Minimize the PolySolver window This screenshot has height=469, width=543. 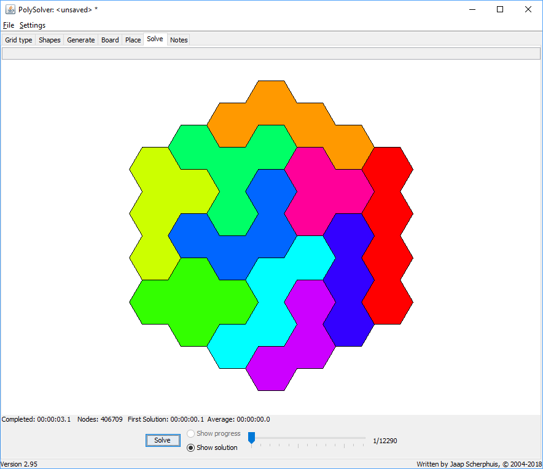click(472, 9)
